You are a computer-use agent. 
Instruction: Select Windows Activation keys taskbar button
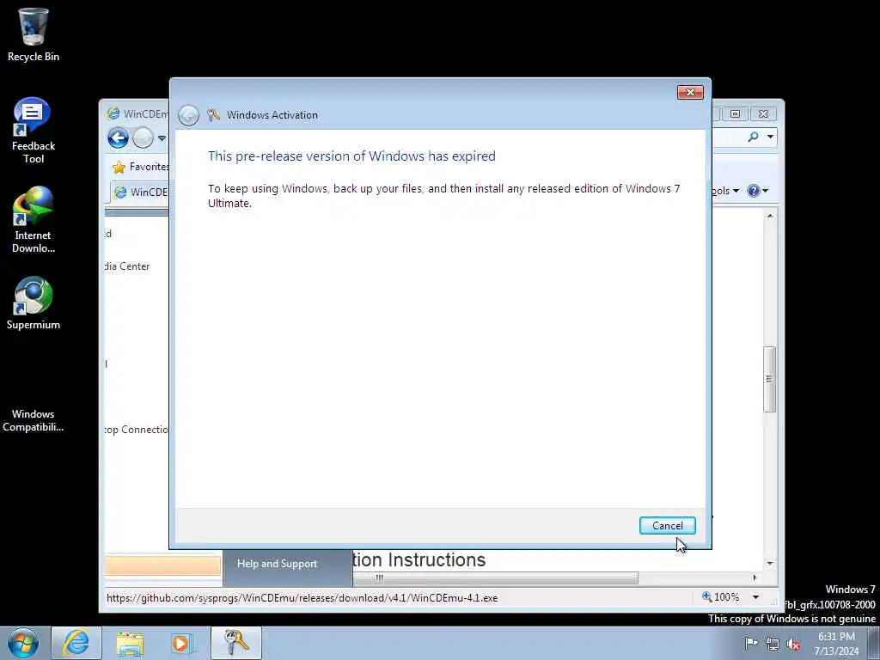pyautogui.click(x=236, y=643)
